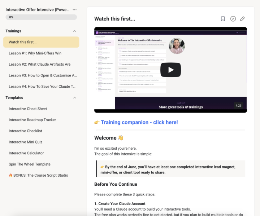The width and height of the screenshot is (260, 216).
Task: Click the Watch this first... page title
Action: pos(115,19)
